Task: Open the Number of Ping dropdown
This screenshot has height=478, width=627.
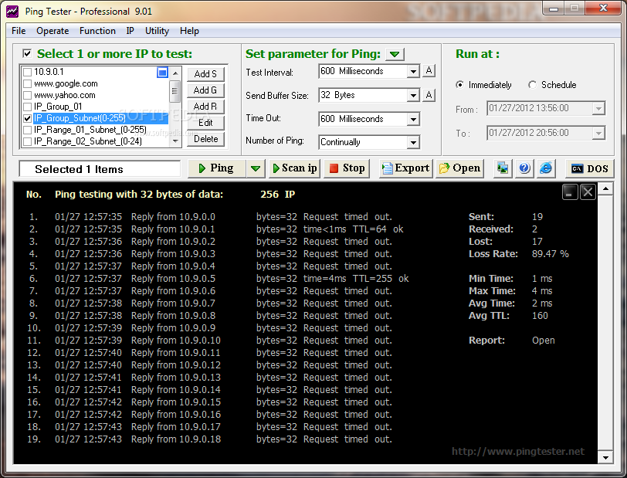Action: click(x=413, y=142)
